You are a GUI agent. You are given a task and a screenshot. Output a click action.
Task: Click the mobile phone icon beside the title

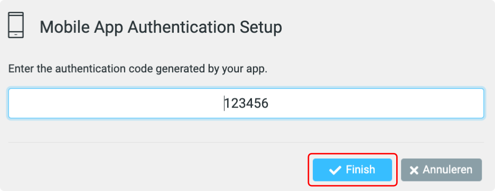16,25
